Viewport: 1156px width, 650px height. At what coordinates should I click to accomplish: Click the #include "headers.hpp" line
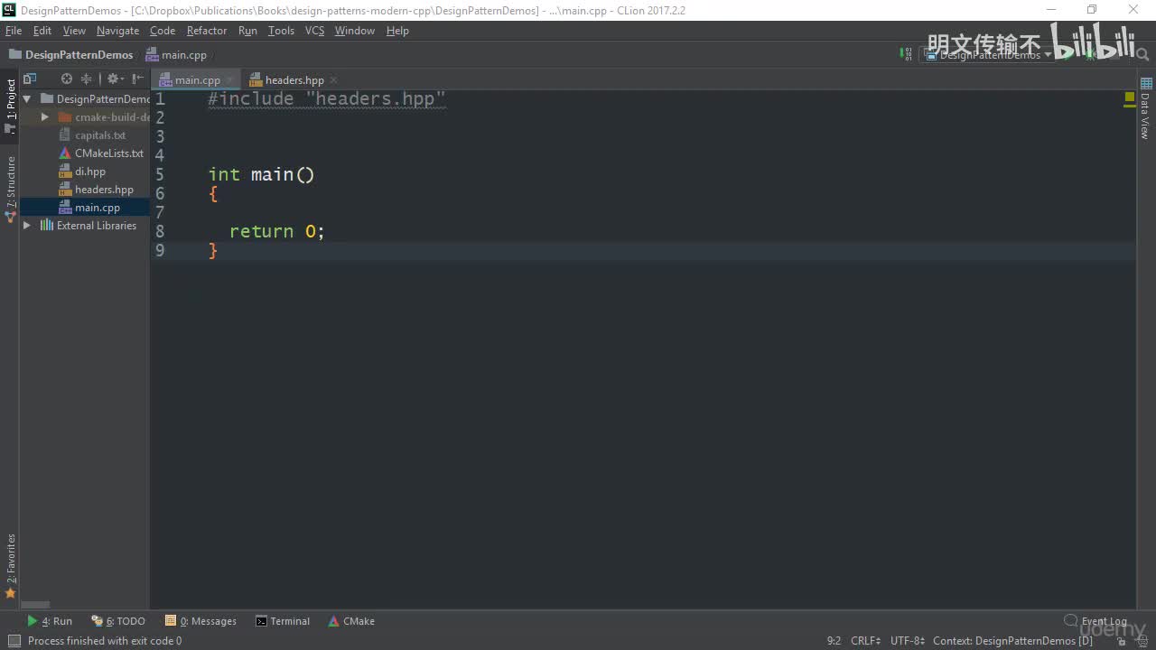pos(327,98)
